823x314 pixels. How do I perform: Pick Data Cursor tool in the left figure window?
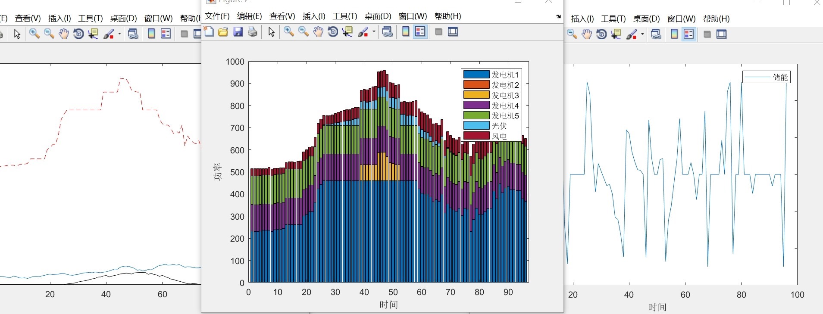pyautogui.click(x=93, y=34)
